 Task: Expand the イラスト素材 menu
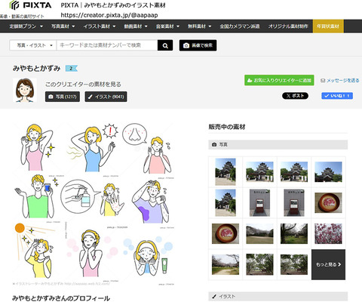[x=100, y=26]
